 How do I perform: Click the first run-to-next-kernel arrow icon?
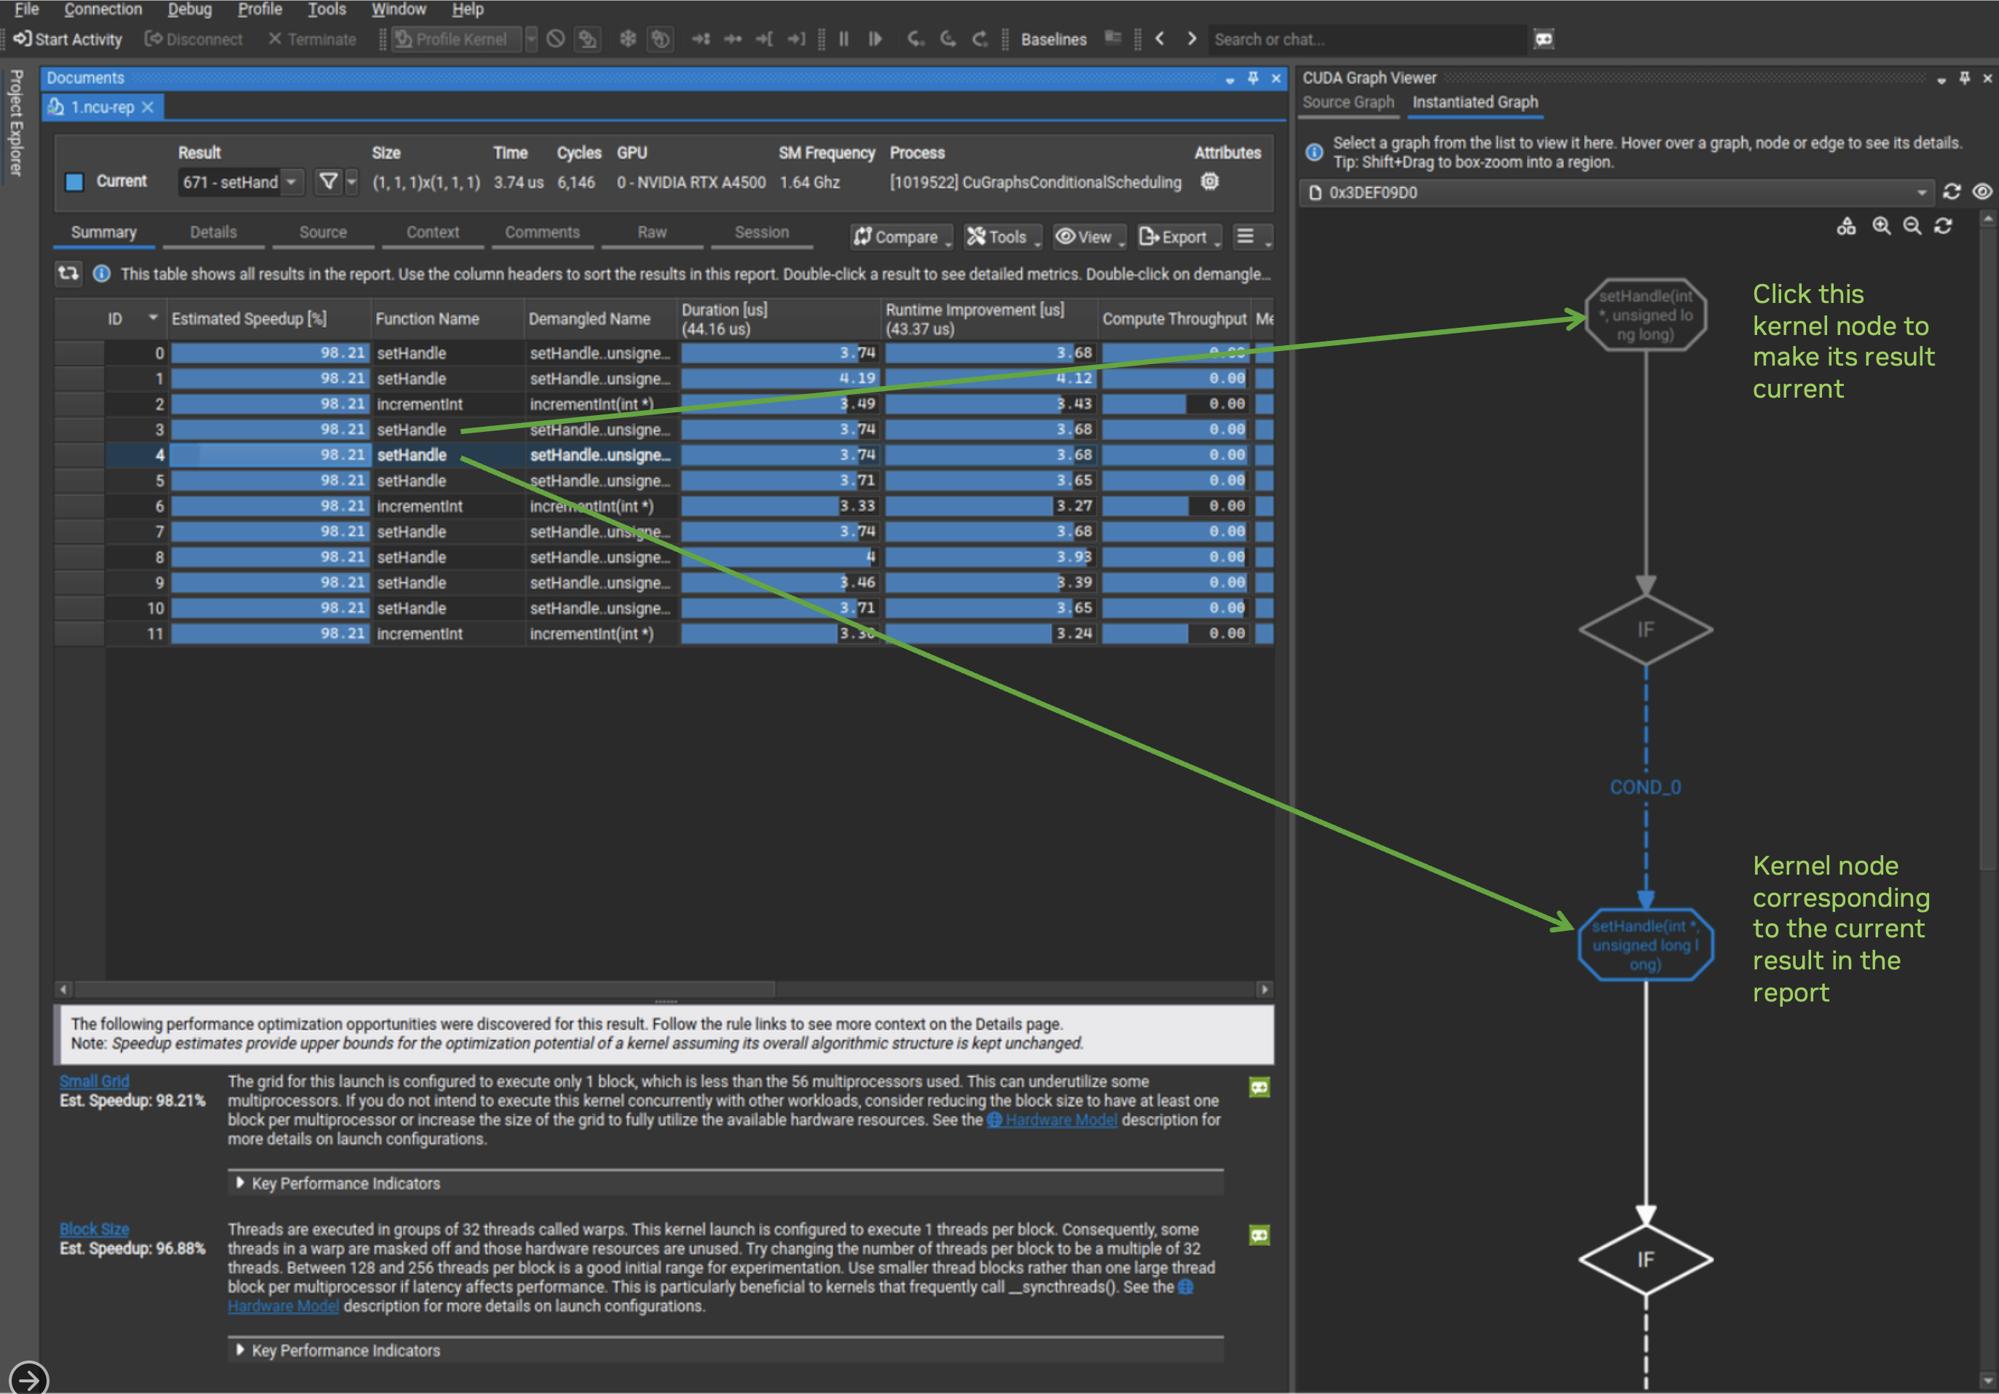click(x=700, y=39)
